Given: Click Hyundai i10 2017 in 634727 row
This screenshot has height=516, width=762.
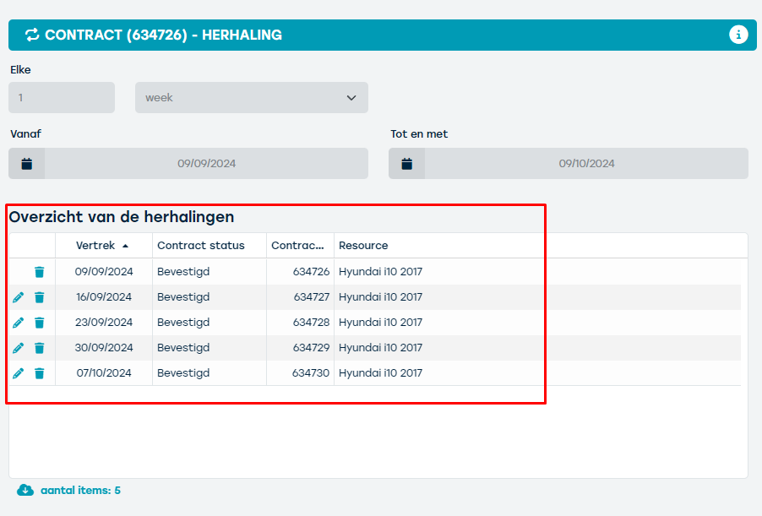Looking at the screenshot, I should click(x=380, y=297).
